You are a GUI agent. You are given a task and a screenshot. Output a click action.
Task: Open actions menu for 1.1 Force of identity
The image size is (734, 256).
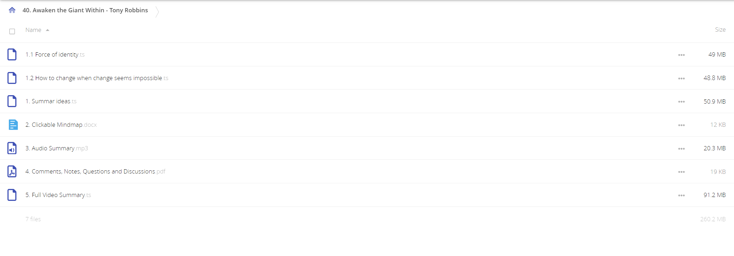(681, 55)
